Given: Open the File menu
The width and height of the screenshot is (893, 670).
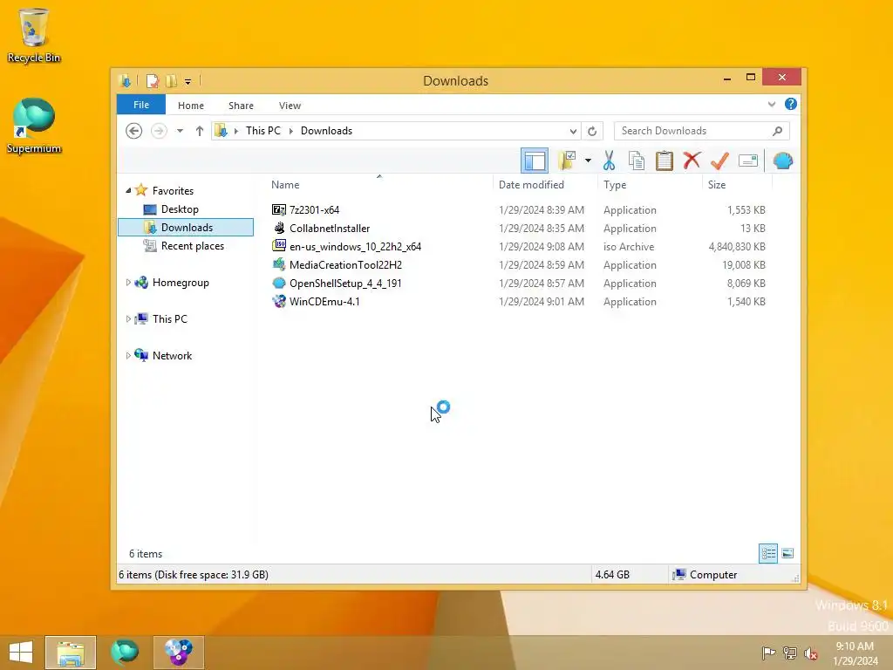Looking at the screenshot, I should (141, 105).
